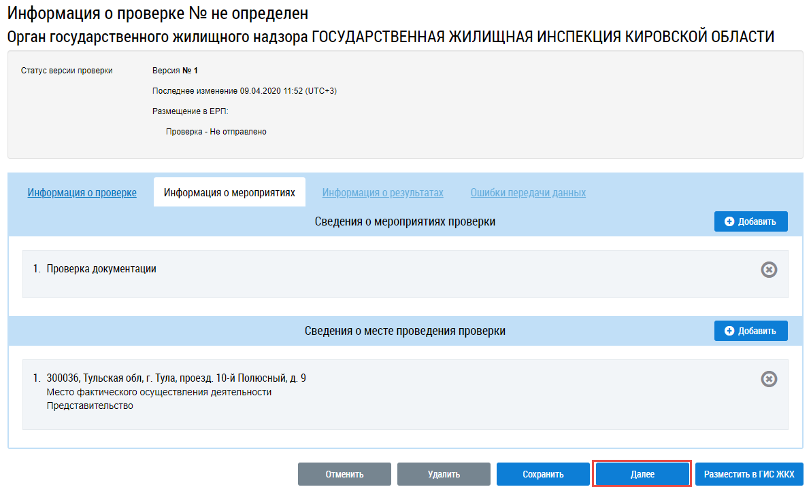Select the Проверка документации list item
811x487 pixels.
click(x=101, y=269)
